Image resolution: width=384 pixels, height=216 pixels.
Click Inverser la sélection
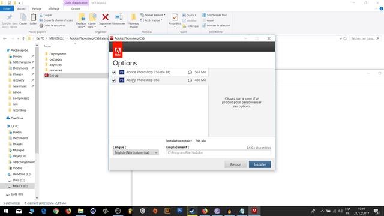pos(216,25)
